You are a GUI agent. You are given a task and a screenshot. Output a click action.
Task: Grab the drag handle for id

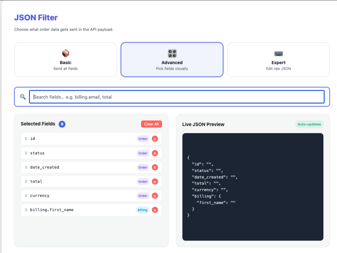click(26, 139)
